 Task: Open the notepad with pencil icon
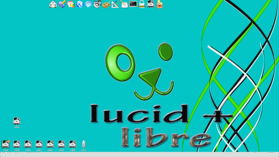coord(124,4)
